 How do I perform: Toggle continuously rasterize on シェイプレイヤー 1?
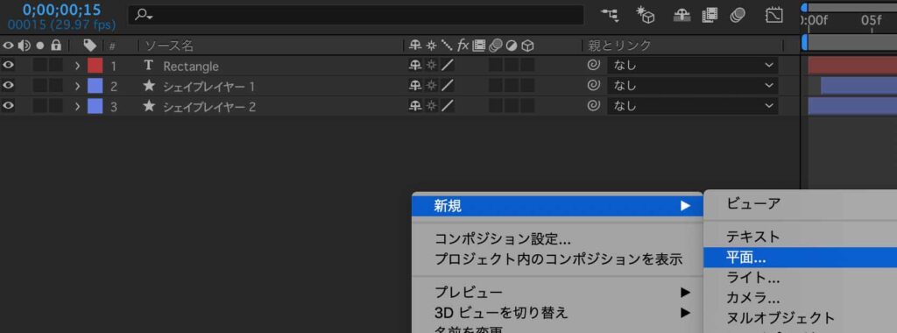click(x=431, y=86)
